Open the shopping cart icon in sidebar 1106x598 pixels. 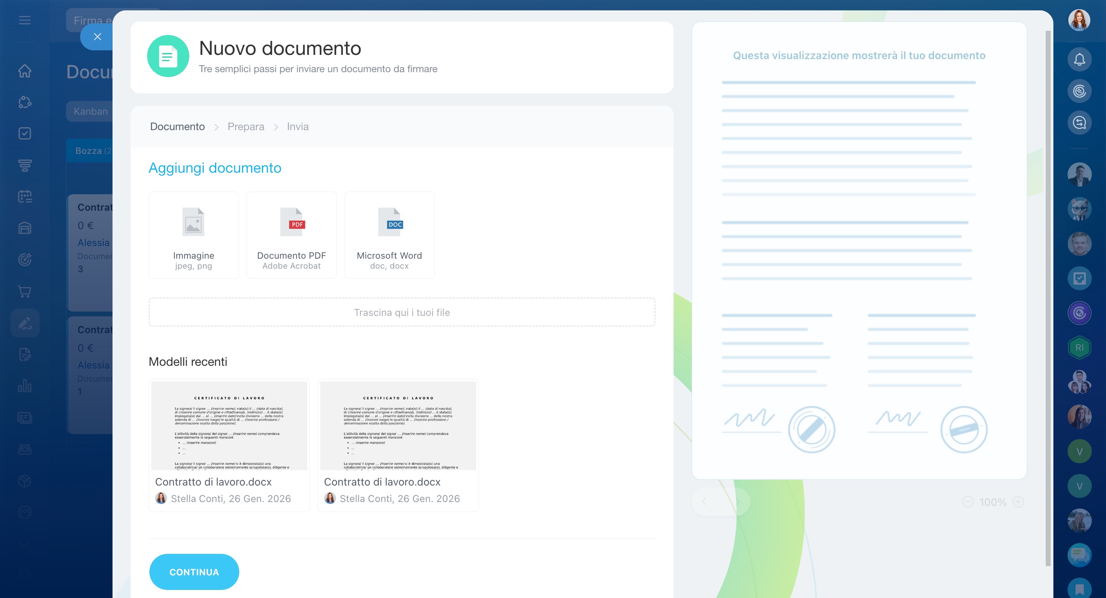25,291
